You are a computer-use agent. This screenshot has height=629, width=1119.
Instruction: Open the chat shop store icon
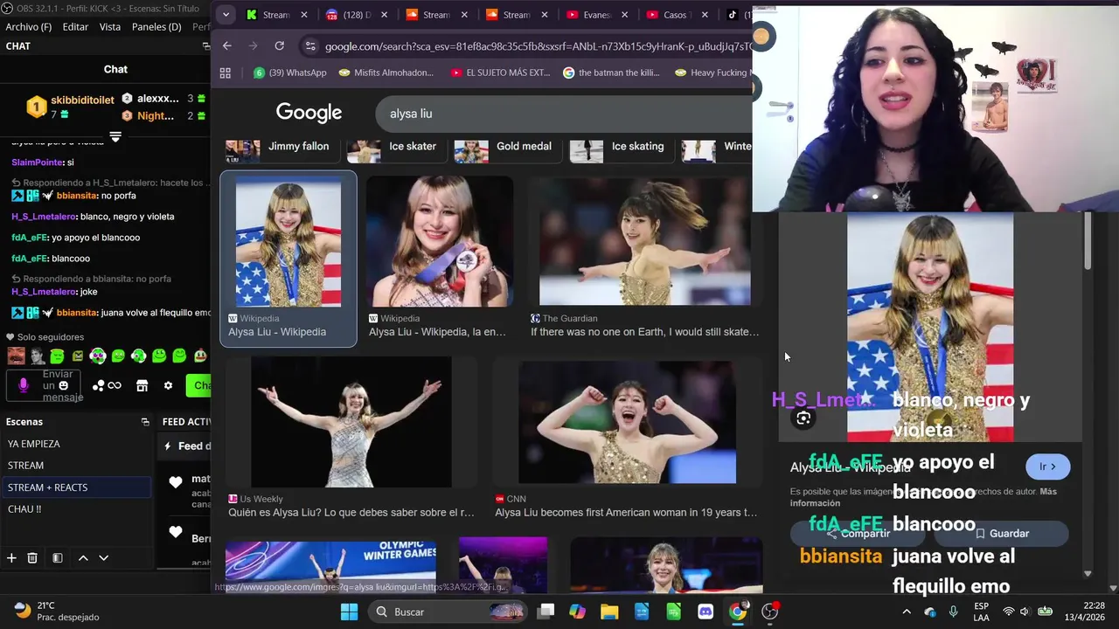(142, 385)
